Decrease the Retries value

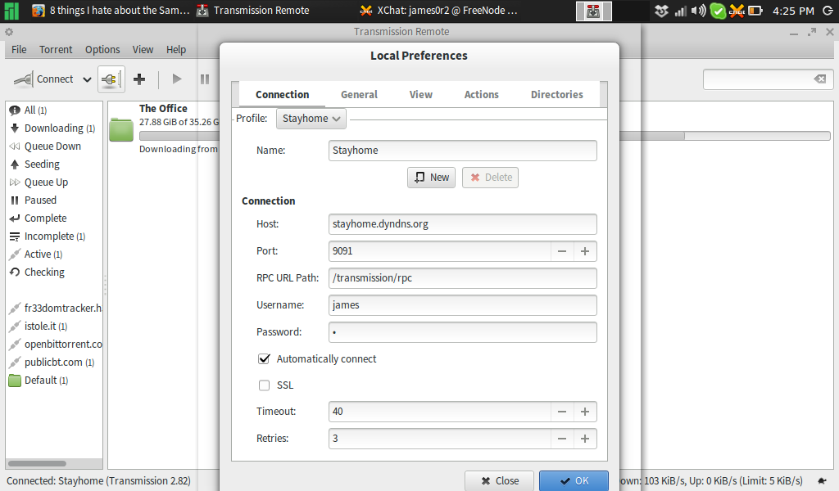562,439
